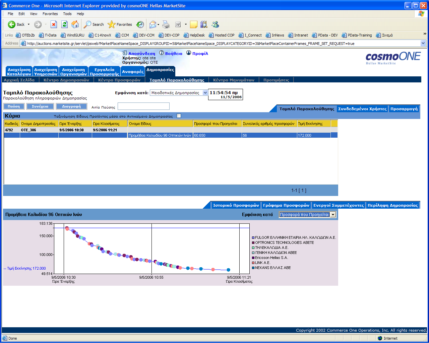Open the Research books icon
The width and height of the screenshot is (429, 343).
pyautogui.click(x=204, y=24)
